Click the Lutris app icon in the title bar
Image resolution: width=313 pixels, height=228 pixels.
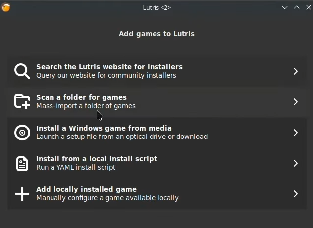[6, 7]
